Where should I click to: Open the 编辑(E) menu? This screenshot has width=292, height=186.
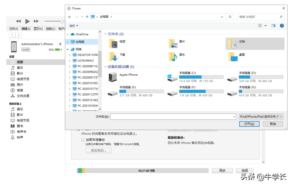pos(26,29)
